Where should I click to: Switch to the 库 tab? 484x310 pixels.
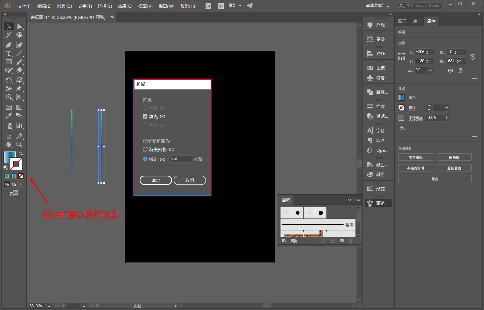(x=415, y=21)
